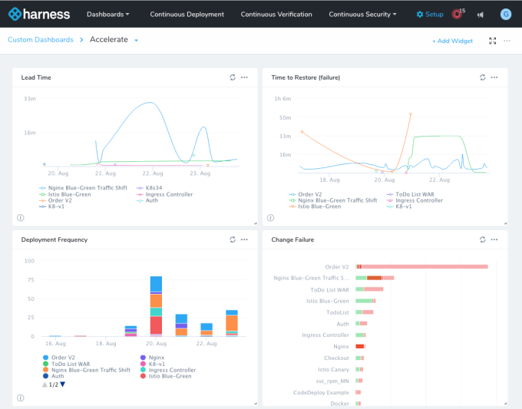Click the Harness logo
Viewport: 522px width, 409px height.
39,14
